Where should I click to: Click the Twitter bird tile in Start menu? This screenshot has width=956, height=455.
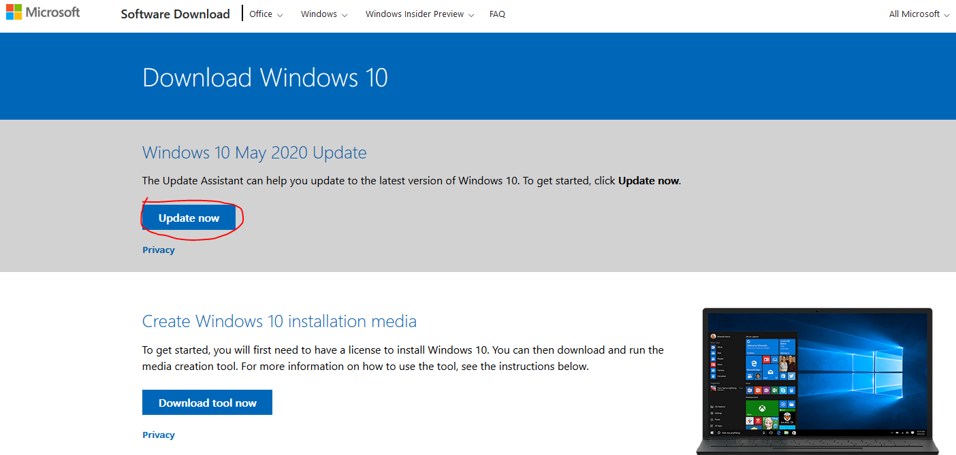click(791, 376)
